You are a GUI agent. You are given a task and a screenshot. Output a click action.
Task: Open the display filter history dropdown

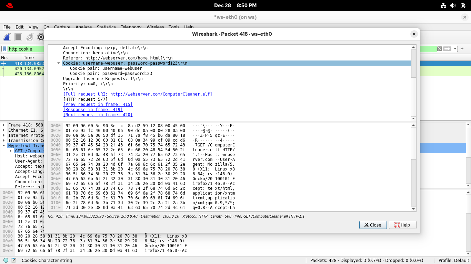(455, 49)
